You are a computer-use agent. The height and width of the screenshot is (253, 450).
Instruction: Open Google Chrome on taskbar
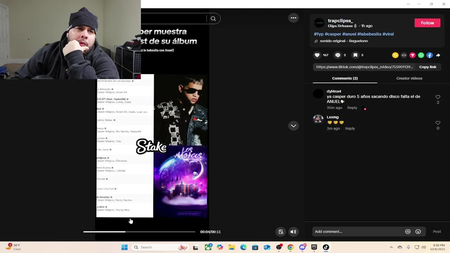pyautogui.click(x=290, y=247)
